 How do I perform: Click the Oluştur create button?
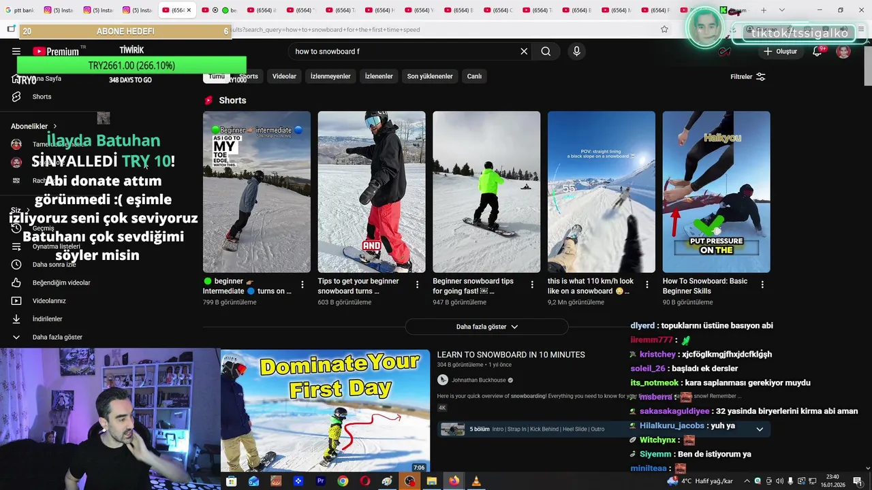(781, 51)
